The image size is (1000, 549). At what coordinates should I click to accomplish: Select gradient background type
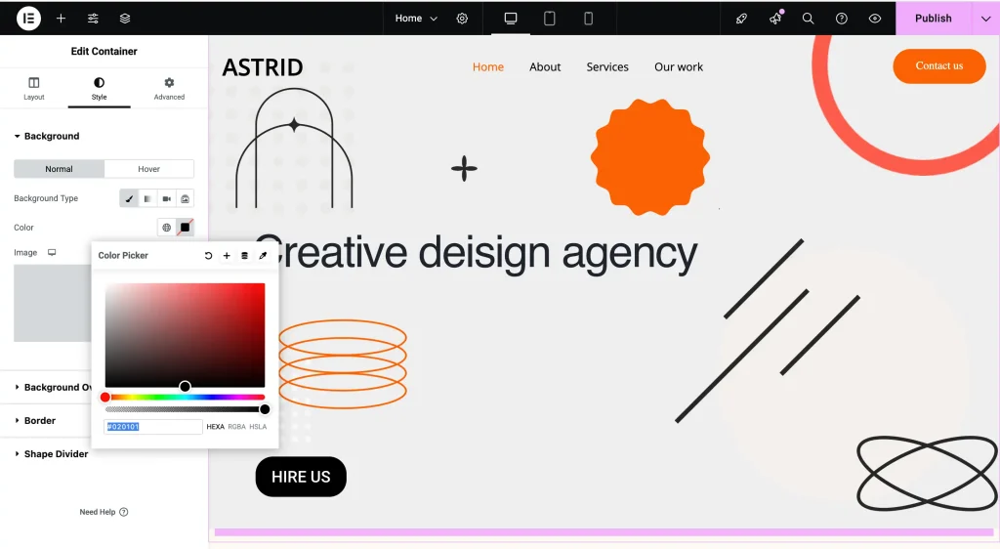pyautogui.click(x=147, y=199)
